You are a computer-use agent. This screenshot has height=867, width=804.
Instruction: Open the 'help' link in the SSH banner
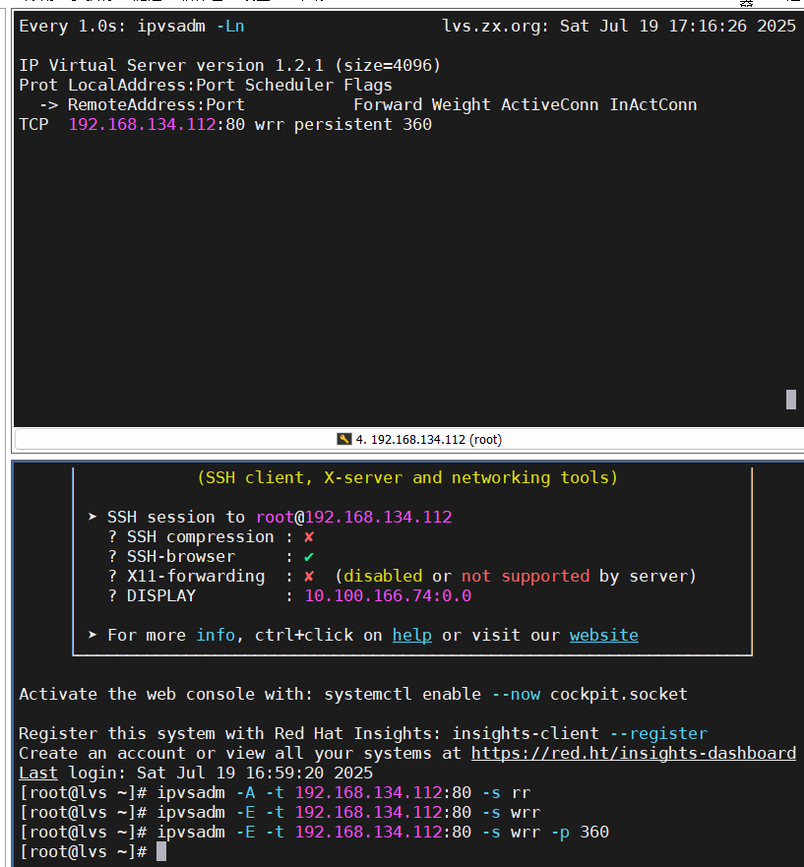click(x=412, y=635)
